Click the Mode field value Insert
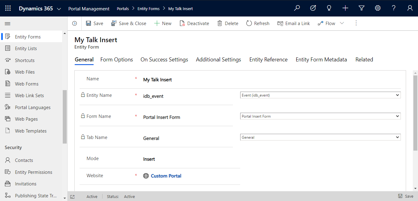 click(149, 159)
